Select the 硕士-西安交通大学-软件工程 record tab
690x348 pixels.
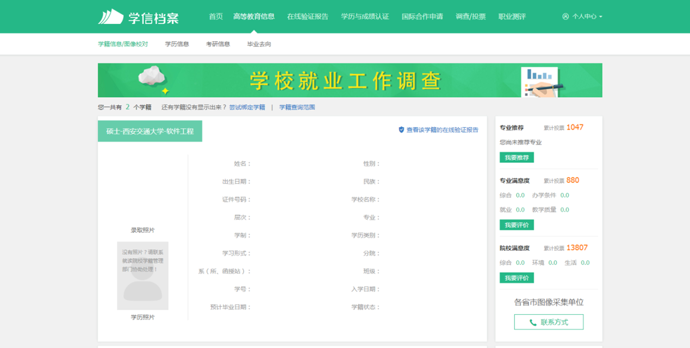(150, 131)
